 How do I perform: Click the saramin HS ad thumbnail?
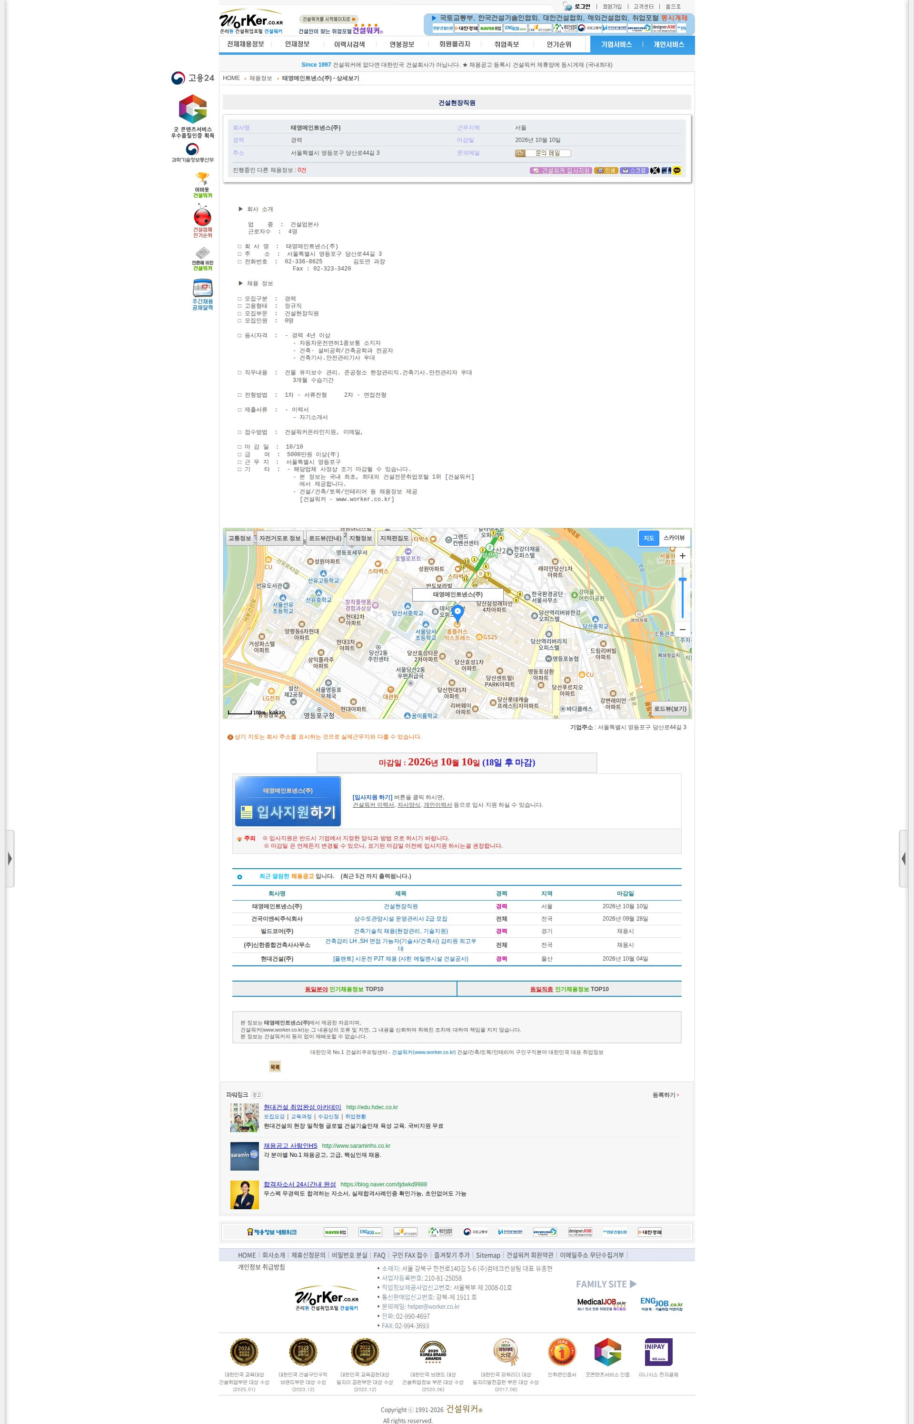click(x=245, y=1156)
